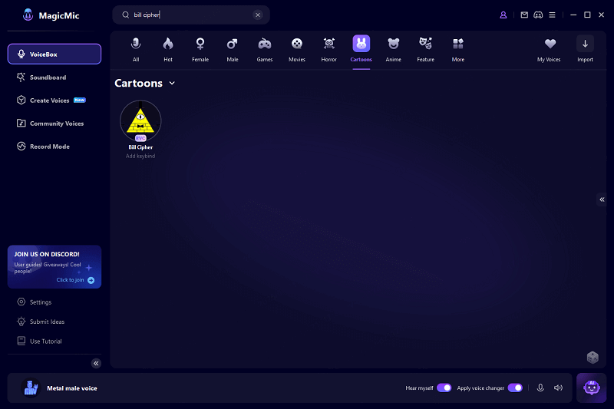Mute the speaker output icon
The width and height of the screenshot is (614, 409).
click(x=558, y=388)
